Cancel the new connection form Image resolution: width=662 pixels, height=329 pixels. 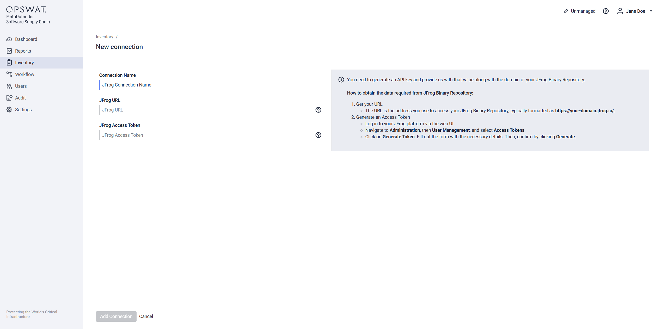coord(146,316)
